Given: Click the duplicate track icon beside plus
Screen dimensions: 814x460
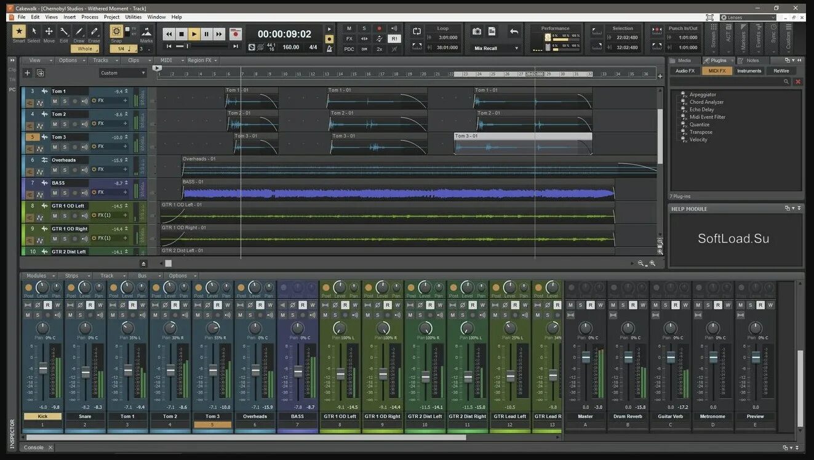Looking at the screenshot, I should coord(40,73).
